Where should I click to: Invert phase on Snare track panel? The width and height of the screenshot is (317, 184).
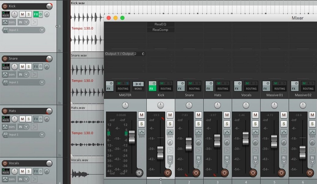pos(47,66)
